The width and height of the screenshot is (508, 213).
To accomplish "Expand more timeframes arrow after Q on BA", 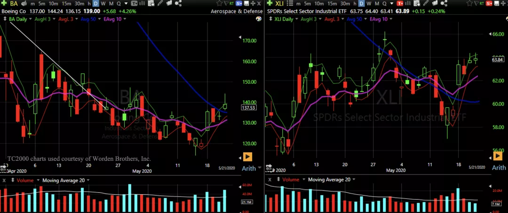I will click(126, 3).
